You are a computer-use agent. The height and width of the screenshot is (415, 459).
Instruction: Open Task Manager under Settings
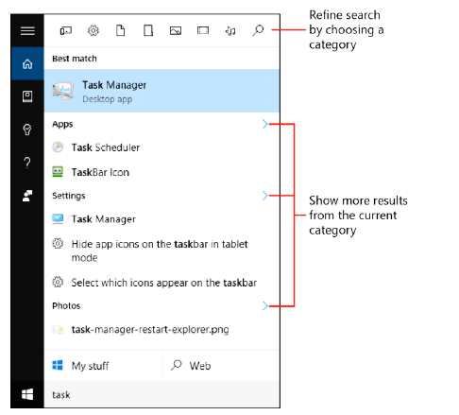point(161,218)
